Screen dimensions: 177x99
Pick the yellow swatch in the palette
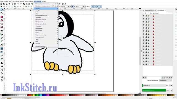(34, 95)
